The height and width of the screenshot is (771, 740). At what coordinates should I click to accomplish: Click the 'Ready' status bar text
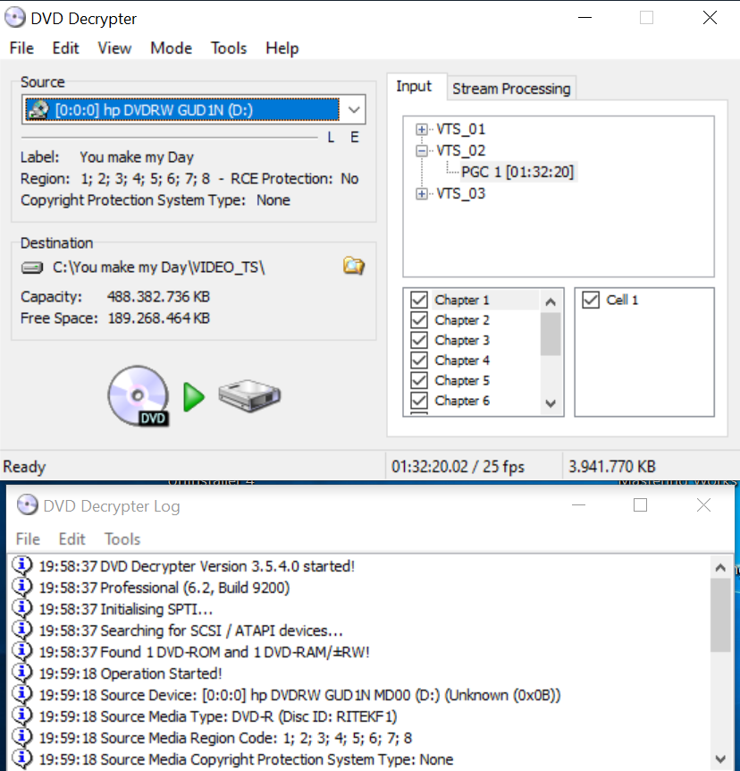[24, 466]
